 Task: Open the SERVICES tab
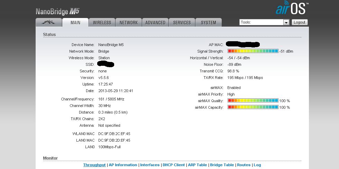182,22
